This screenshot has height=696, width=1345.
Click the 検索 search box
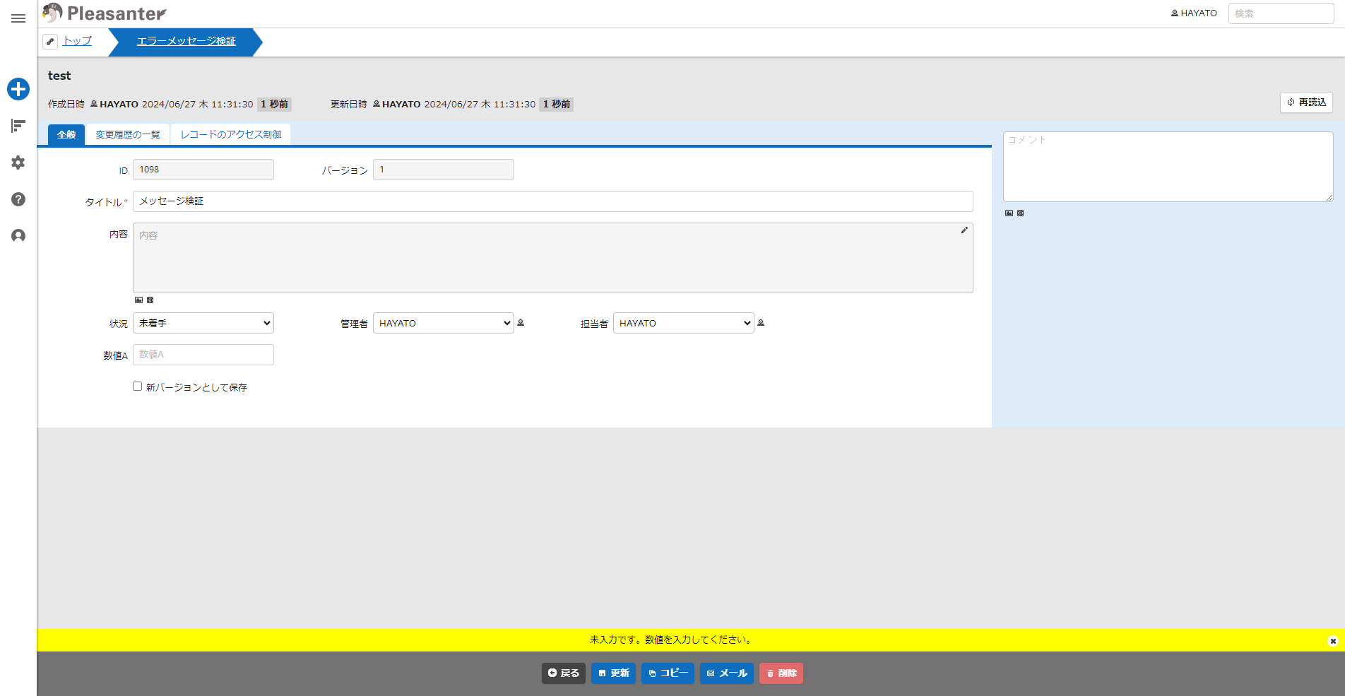pyautogui.click(x=1281, y=13)
